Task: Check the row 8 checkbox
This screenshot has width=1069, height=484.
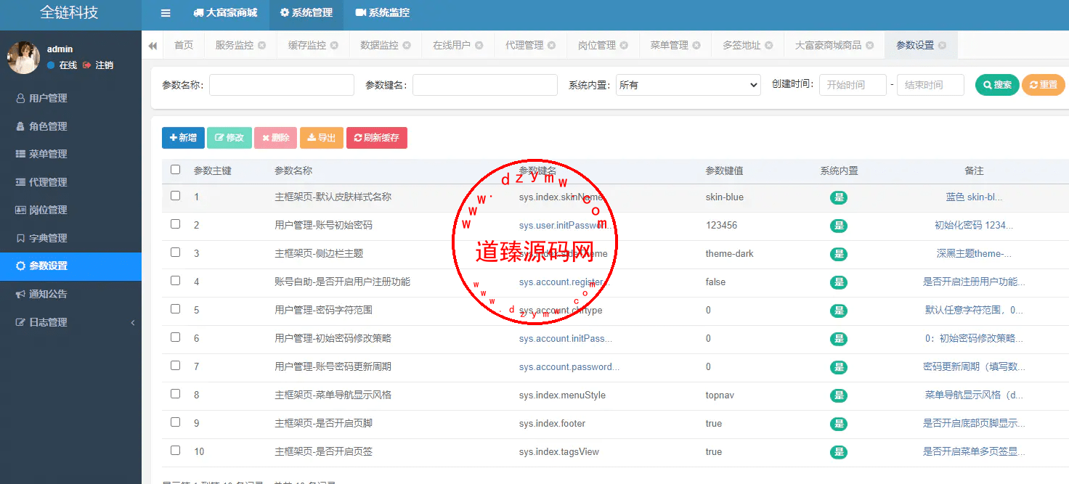Action: pos(175,394)
